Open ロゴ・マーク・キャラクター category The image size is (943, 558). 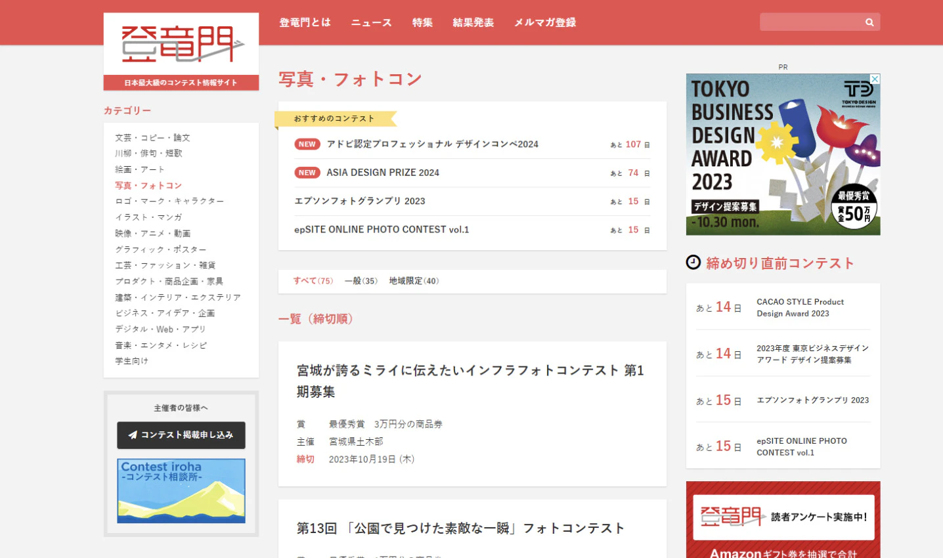tap(169, 202)
